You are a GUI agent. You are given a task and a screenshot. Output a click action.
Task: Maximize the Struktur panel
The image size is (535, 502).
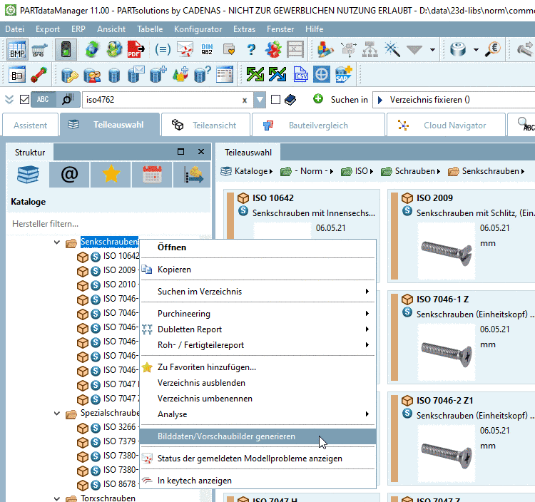click(x=181, y=152)
